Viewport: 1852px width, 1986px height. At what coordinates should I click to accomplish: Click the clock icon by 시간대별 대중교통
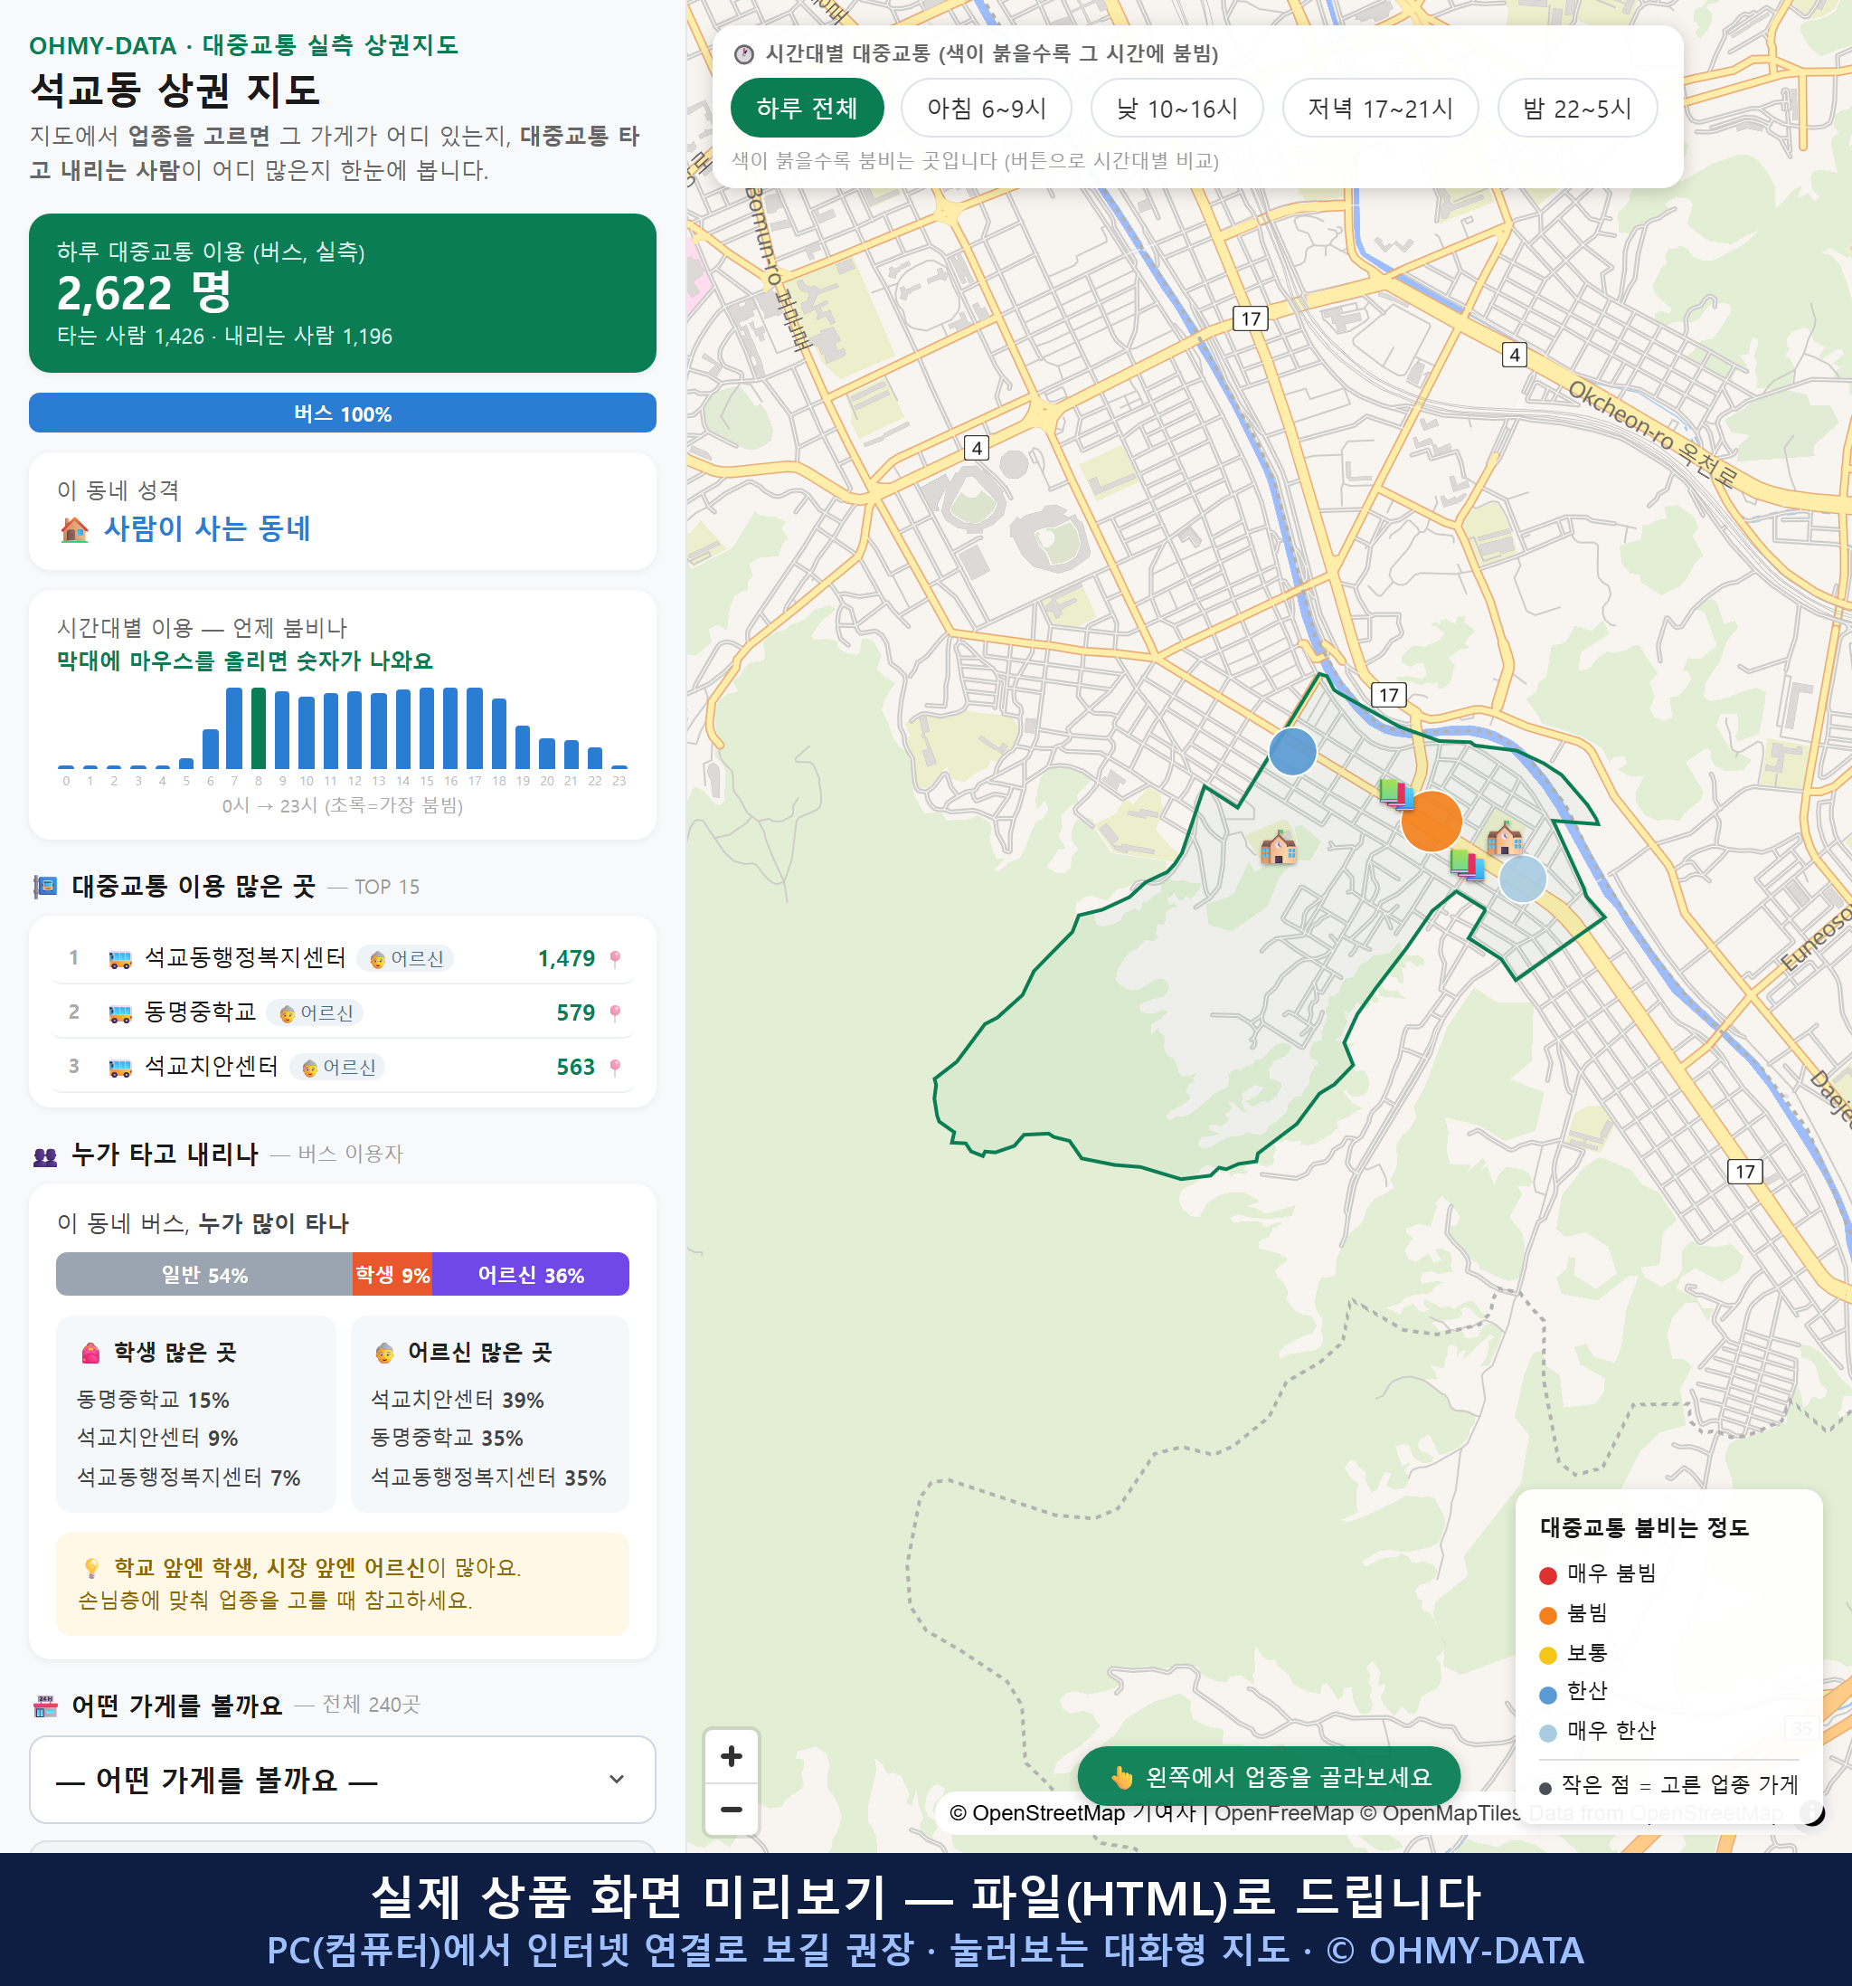point(742,54)
